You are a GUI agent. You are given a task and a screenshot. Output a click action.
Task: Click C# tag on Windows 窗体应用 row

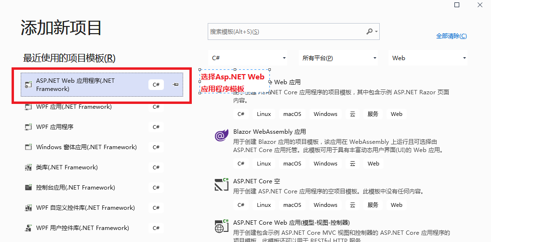[x=156, y=147]
